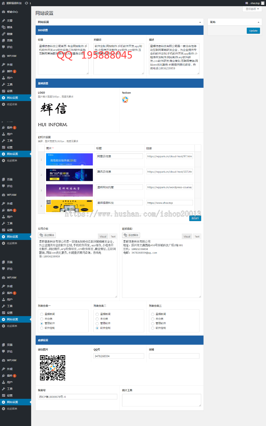Click the blue Update button
Image resolution: width=266 pixels, height=426 pixels.
253,31
